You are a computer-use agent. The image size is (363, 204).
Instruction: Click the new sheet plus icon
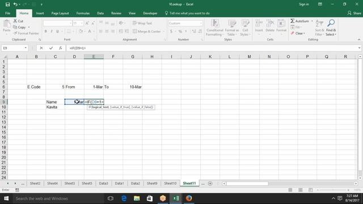pyautogui.click(x=210, y=184)
